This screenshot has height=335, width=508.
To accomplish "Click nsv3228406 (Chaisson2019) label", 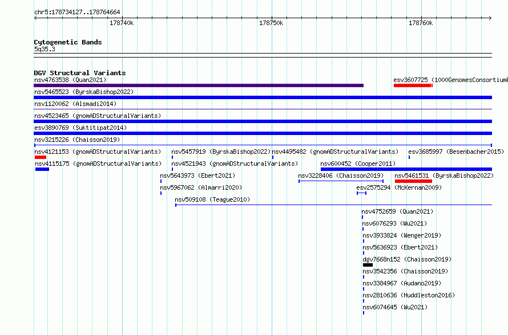I will [x=341, y=175].
